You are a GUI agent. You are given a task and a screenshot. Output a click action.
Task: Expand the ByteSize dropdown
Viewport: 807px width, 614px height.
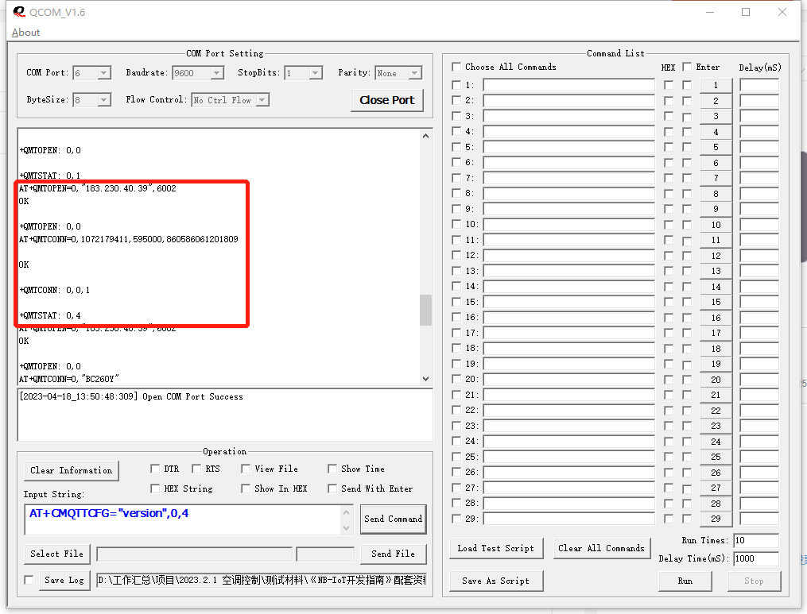click(104, 100)
